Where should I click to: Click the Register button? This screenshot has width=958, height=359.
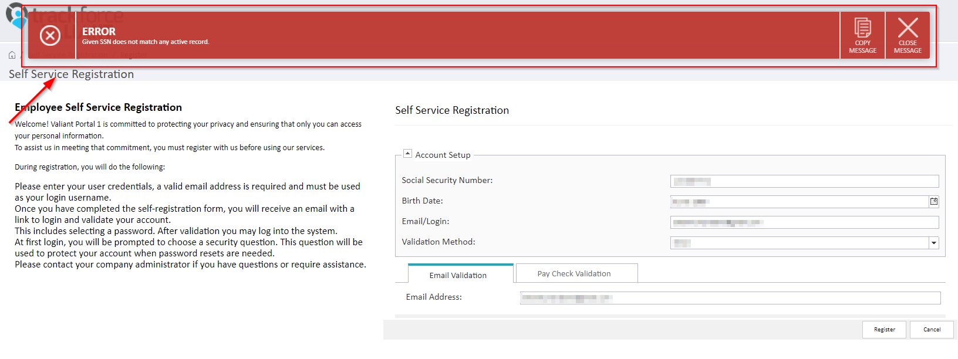pyautogui.click(x=884, y=330)
